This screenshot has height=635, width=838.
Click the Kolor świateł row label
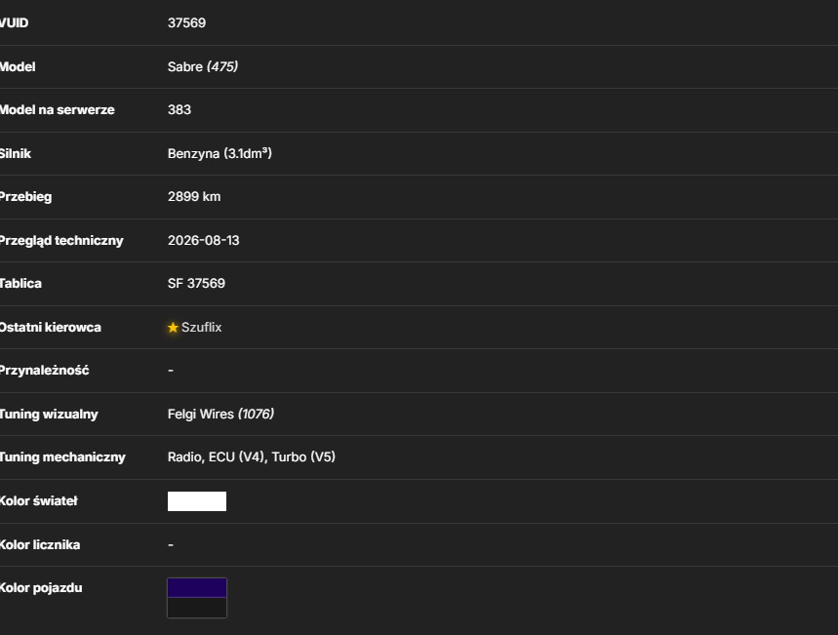[x=38, y=500]
